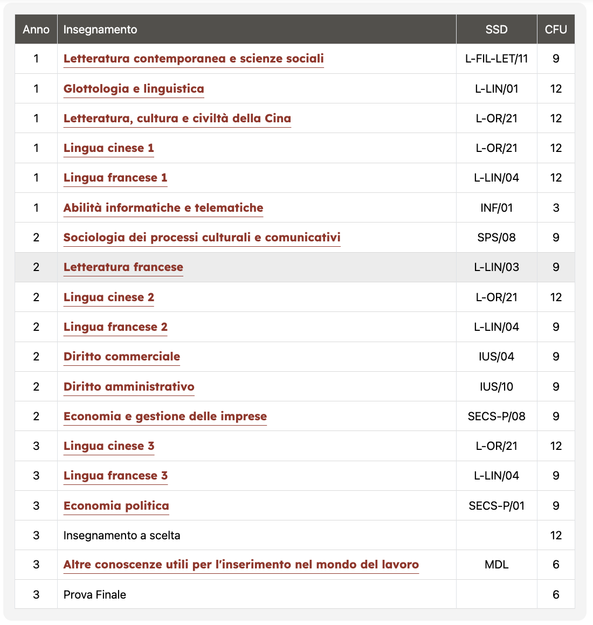This screenshot has height=625, width=593.
Task: Open the Lingua cinese 3 link
Action: pos(108,446)
